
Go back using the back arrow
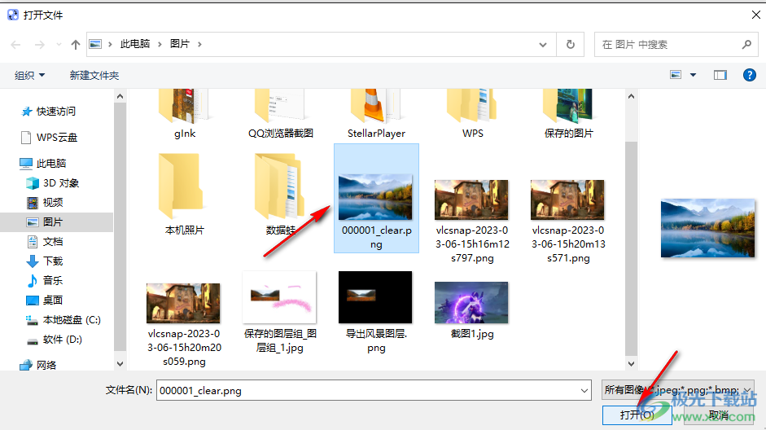click(15, 45)
